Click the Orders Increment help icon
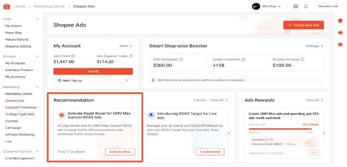This screenshot has width=347, height=167. (x=243, y=59)
